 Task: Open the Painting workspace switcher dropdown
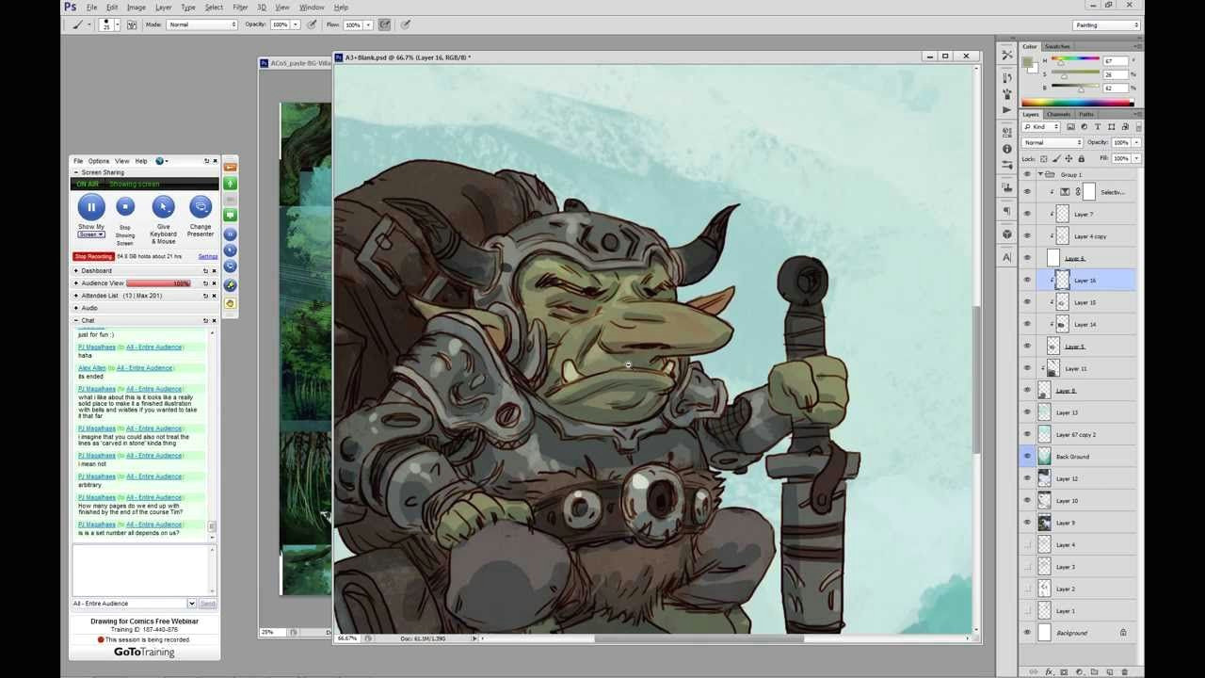click(x=1106, y=25)
